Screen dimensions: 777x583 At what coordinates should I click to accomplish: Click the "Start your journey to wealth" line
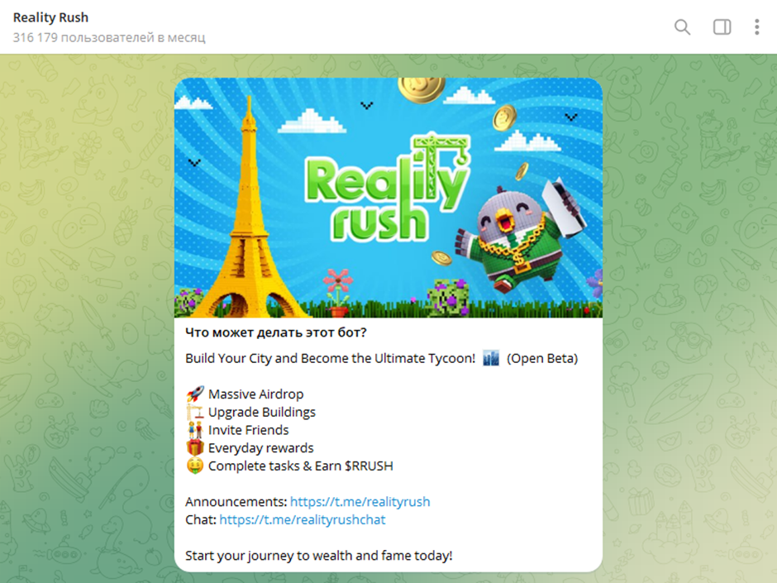[318, 556]
